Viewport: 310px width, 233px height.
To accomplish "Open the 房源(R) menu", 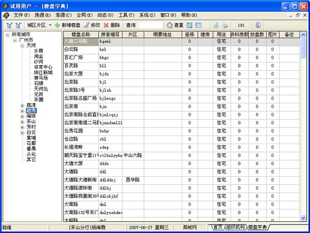I will pyautogui.click(x=43, y=15).
